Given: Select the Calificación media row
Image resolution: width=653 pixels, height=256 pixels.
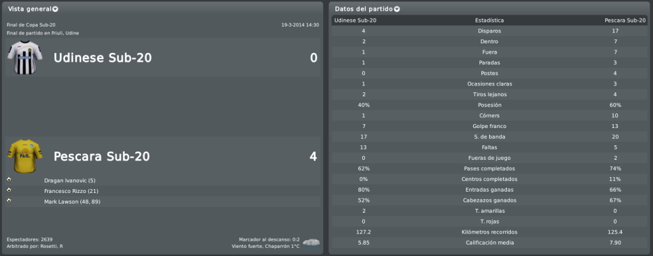Looking at the screenshot, I should [489, 243].
